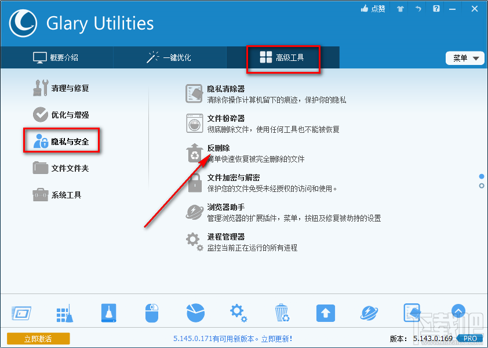Click the trash cleanup icon in bottom toolbar
Viewport: 488px width, 348px height.
coord(282,313)
